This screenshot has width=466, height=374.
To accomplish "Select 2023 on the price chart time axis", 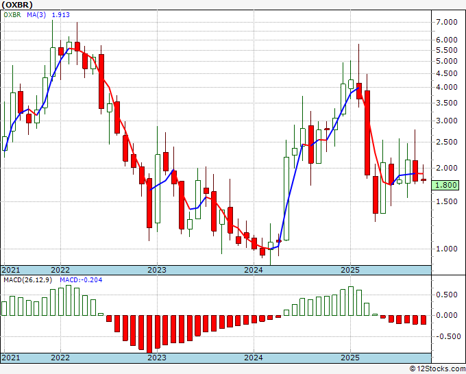I will pos(157,270).
